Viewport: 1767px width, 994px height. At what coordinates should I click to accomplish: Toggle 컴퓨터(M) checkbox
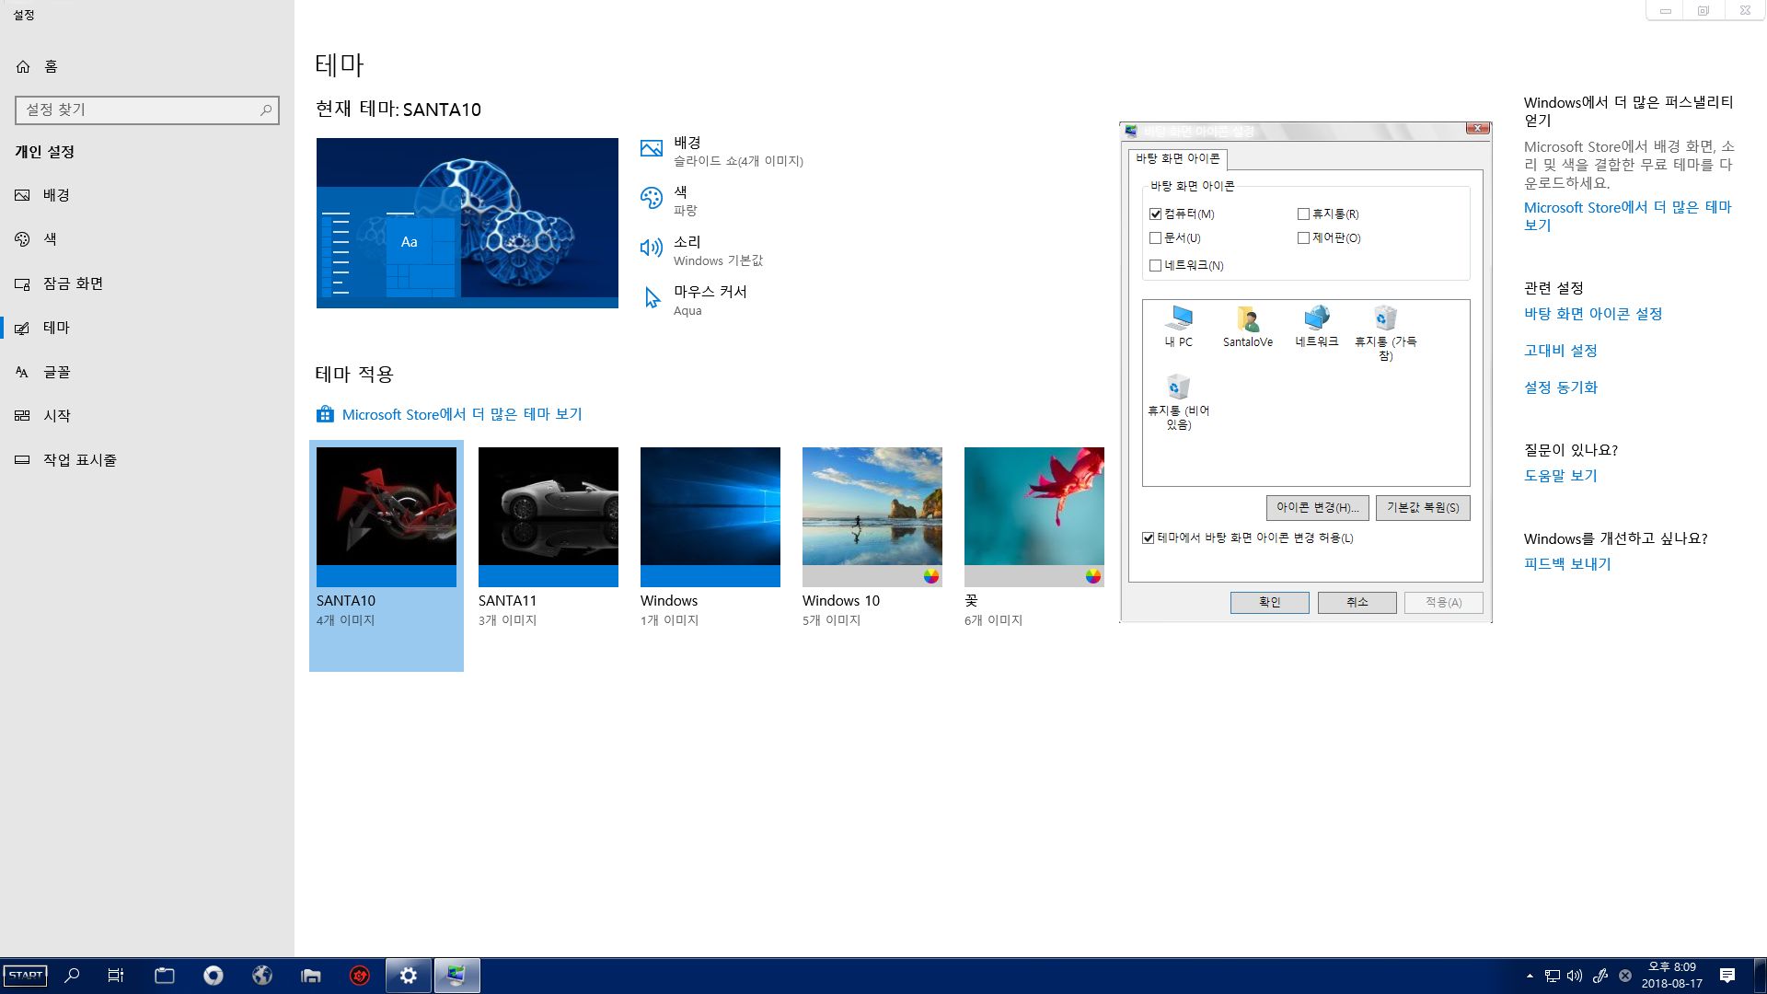[x=1156, y=214]
